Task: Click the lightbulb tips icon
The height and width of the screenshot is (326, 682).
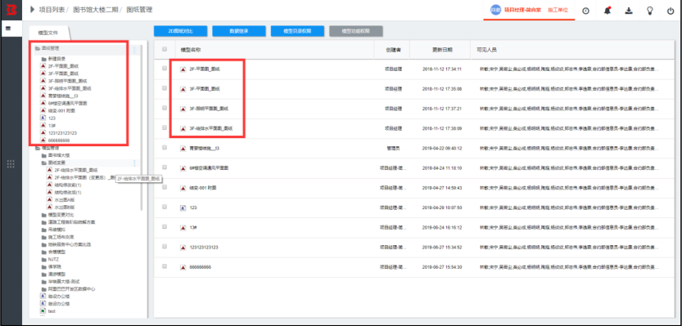Action: 650,11
